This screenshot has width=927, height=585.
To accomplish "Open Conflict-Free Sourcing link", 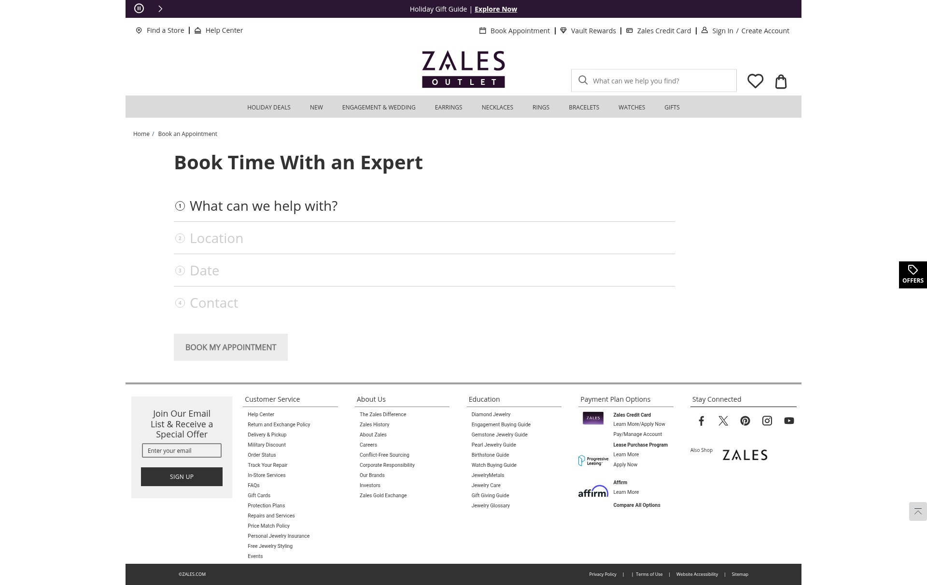I will (x=384, y=455).
